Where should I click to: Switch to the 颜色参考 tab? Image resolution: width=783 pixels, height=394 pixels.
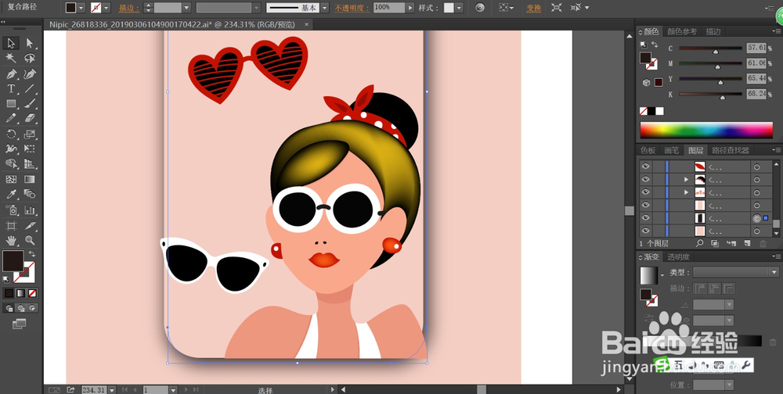pos(682,31)
